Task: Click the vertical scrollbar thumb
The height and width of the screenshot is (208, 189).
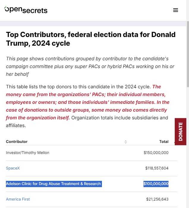Action: point(188,54)
